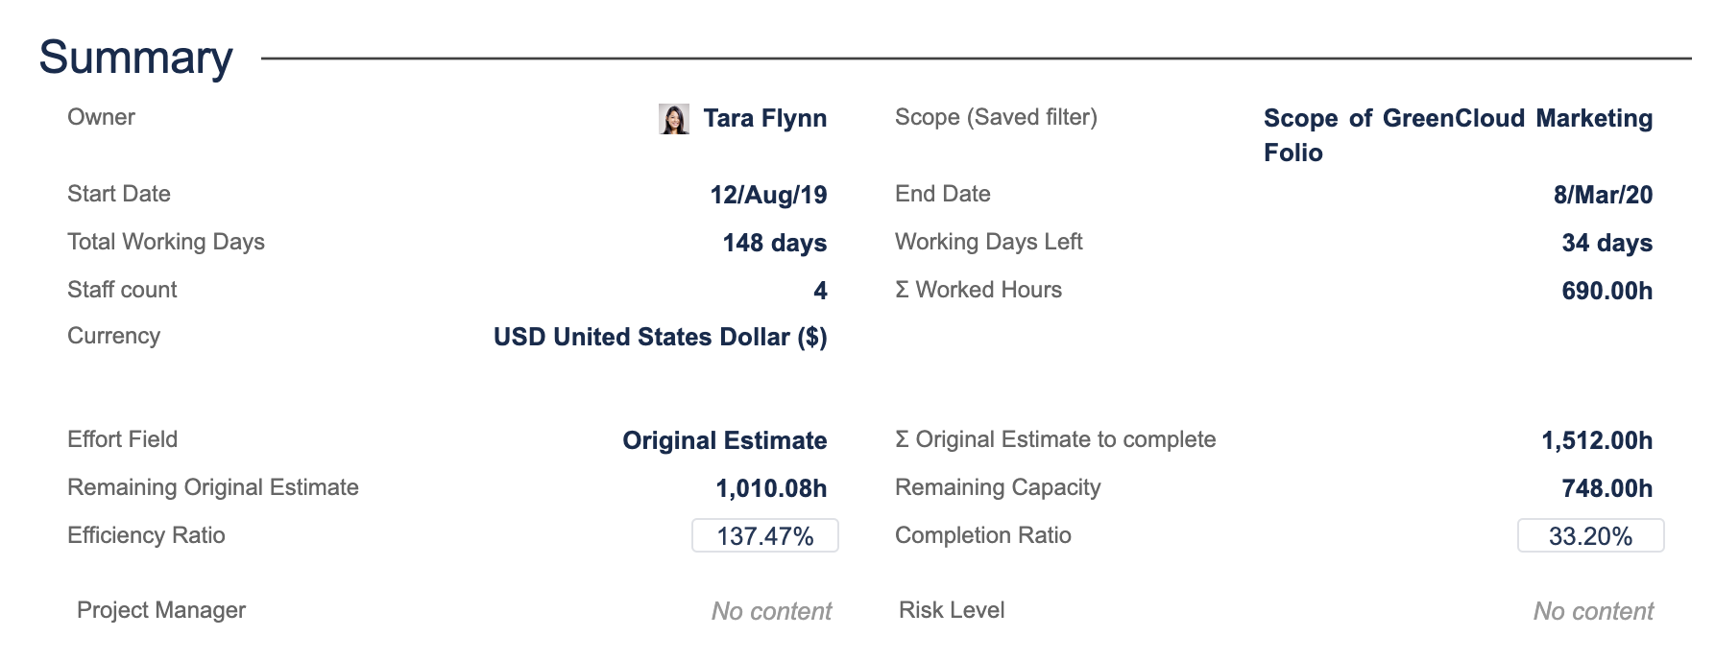Click the 137.47% efficiency ratio box

765,535
